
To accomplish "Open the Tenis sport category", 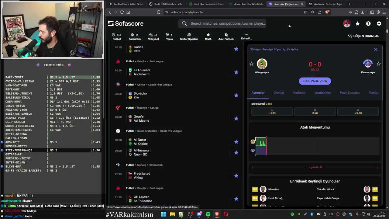I will tap(169, 37).
